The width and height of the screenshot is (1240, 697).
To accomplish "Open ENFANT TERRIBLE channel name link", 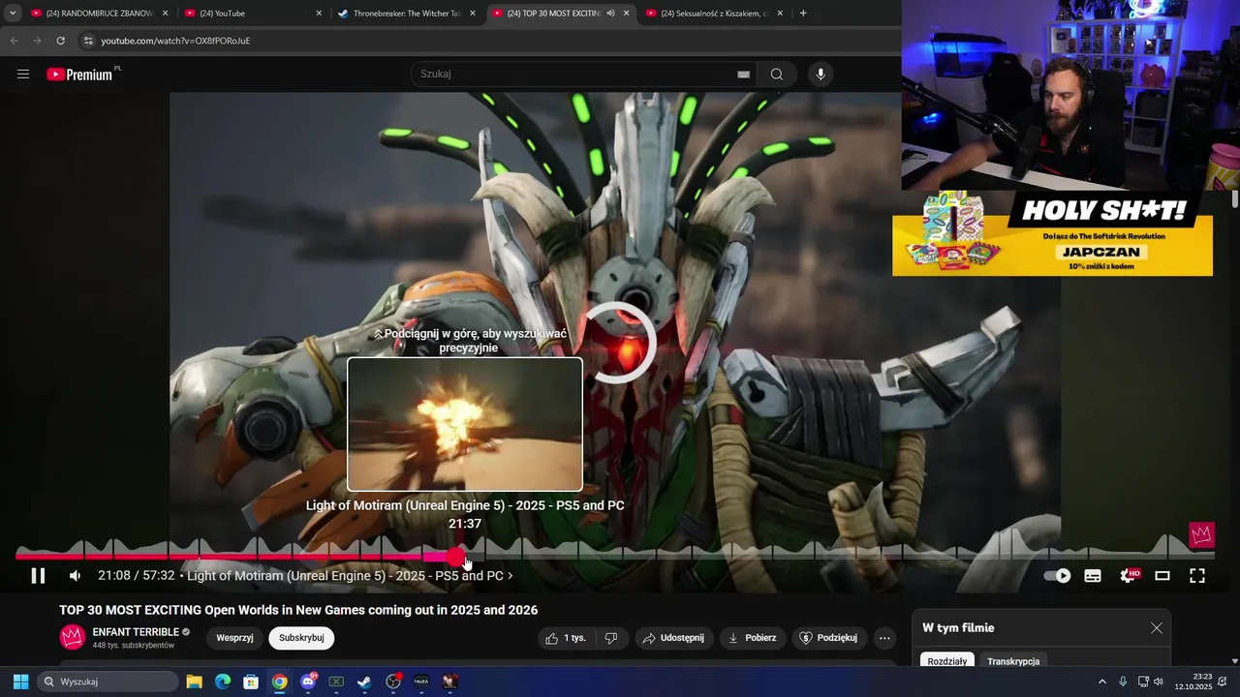I will (x=136, y=632).
